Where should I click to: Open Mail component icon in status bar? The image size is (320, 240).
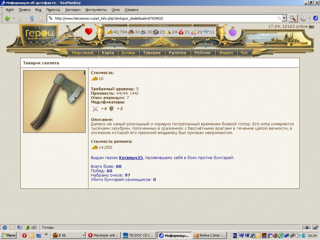click(x=12, y=228)
